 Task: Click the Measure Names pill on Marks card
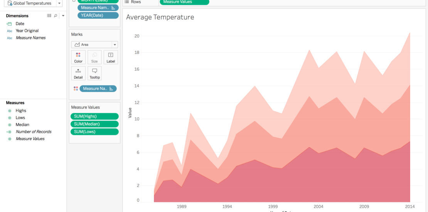tap(98, 88)
